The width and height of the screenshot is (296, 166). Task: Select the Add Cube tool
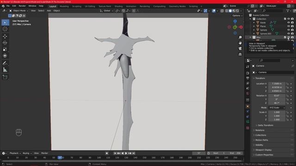[5, 77]
